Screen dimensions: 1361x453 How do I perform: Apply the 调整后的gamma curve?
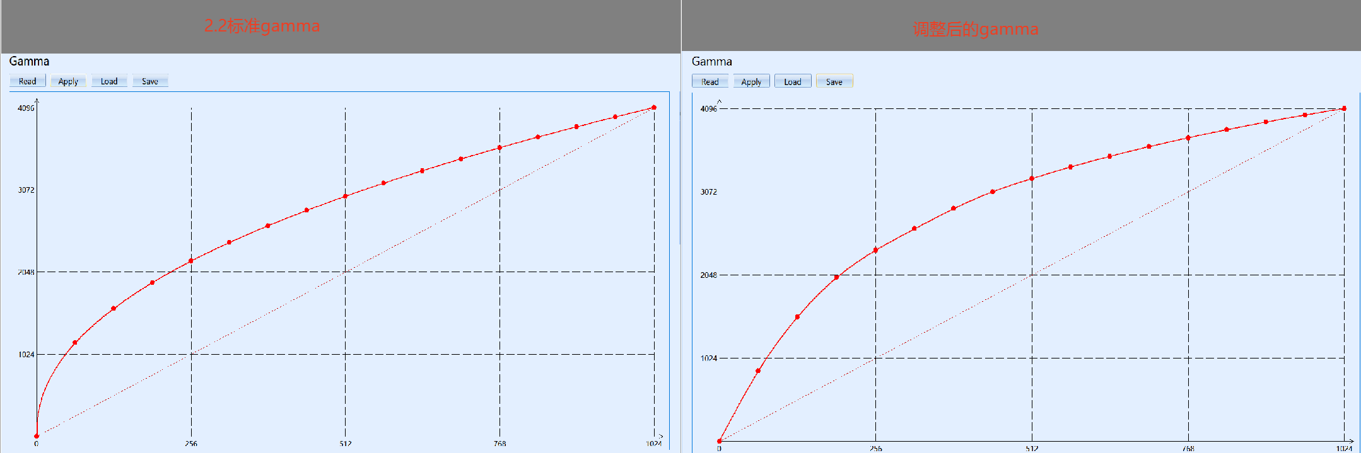pos(751,82)
